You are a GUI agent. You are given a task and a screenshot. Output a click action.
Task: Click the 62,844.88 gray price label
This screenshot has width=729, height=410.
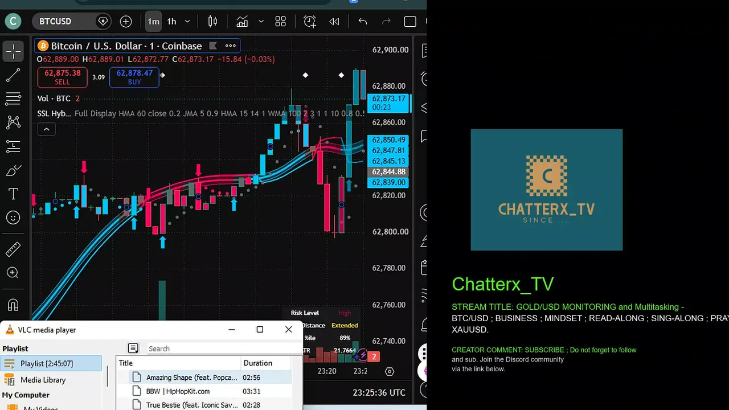point(389,172)
